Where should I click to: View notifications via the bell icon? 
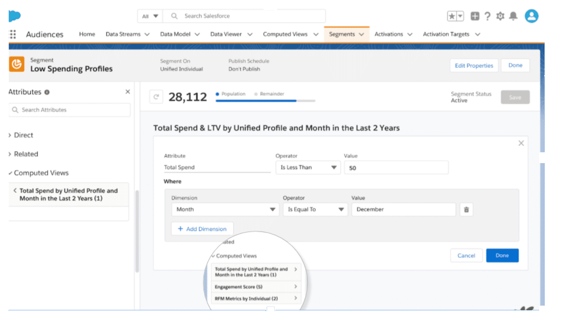point(513,16)
